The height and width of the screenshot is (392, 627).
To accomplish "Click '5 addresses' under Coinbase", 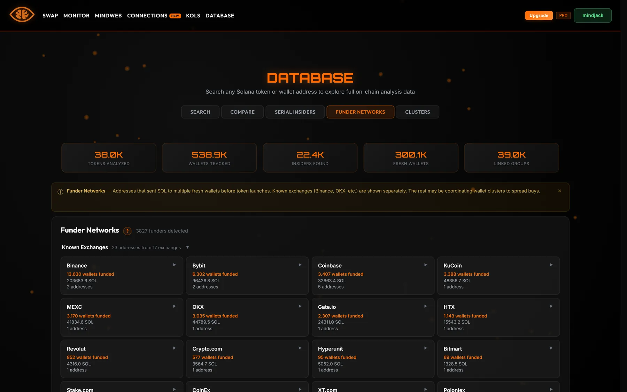I will 331,287.
